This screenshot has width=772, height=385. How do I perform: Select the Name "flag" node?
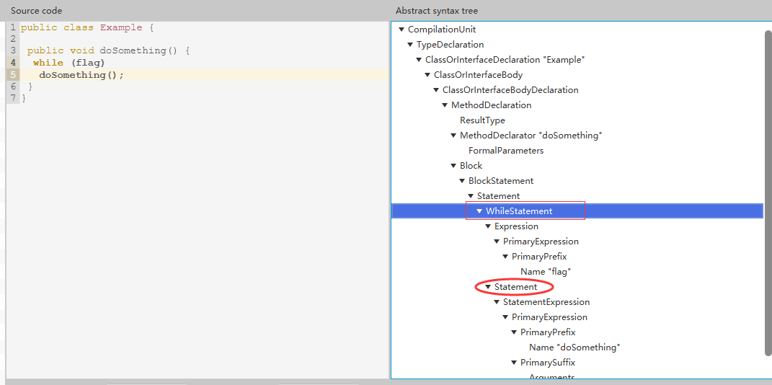pyautogui.click(x=546, y=272)
